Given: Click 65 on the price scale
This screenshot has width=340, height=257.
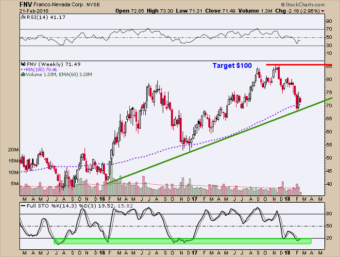Looking at the screenshot, I should 329,119.
